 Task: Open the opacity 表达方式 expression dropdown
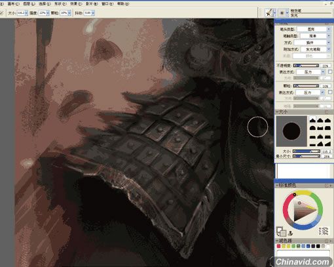pos(310,72)
